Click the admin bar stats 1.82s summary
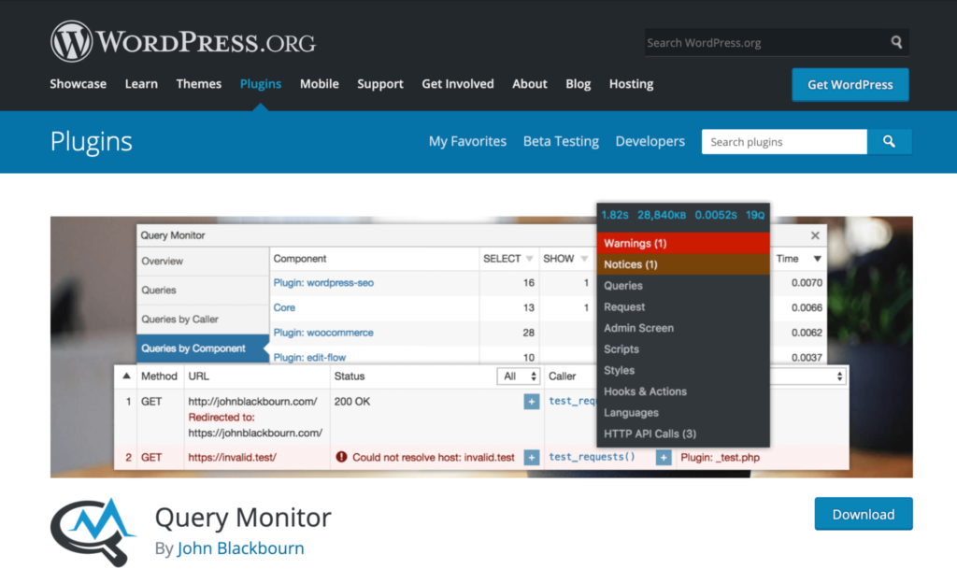 (x=683, y=215)
